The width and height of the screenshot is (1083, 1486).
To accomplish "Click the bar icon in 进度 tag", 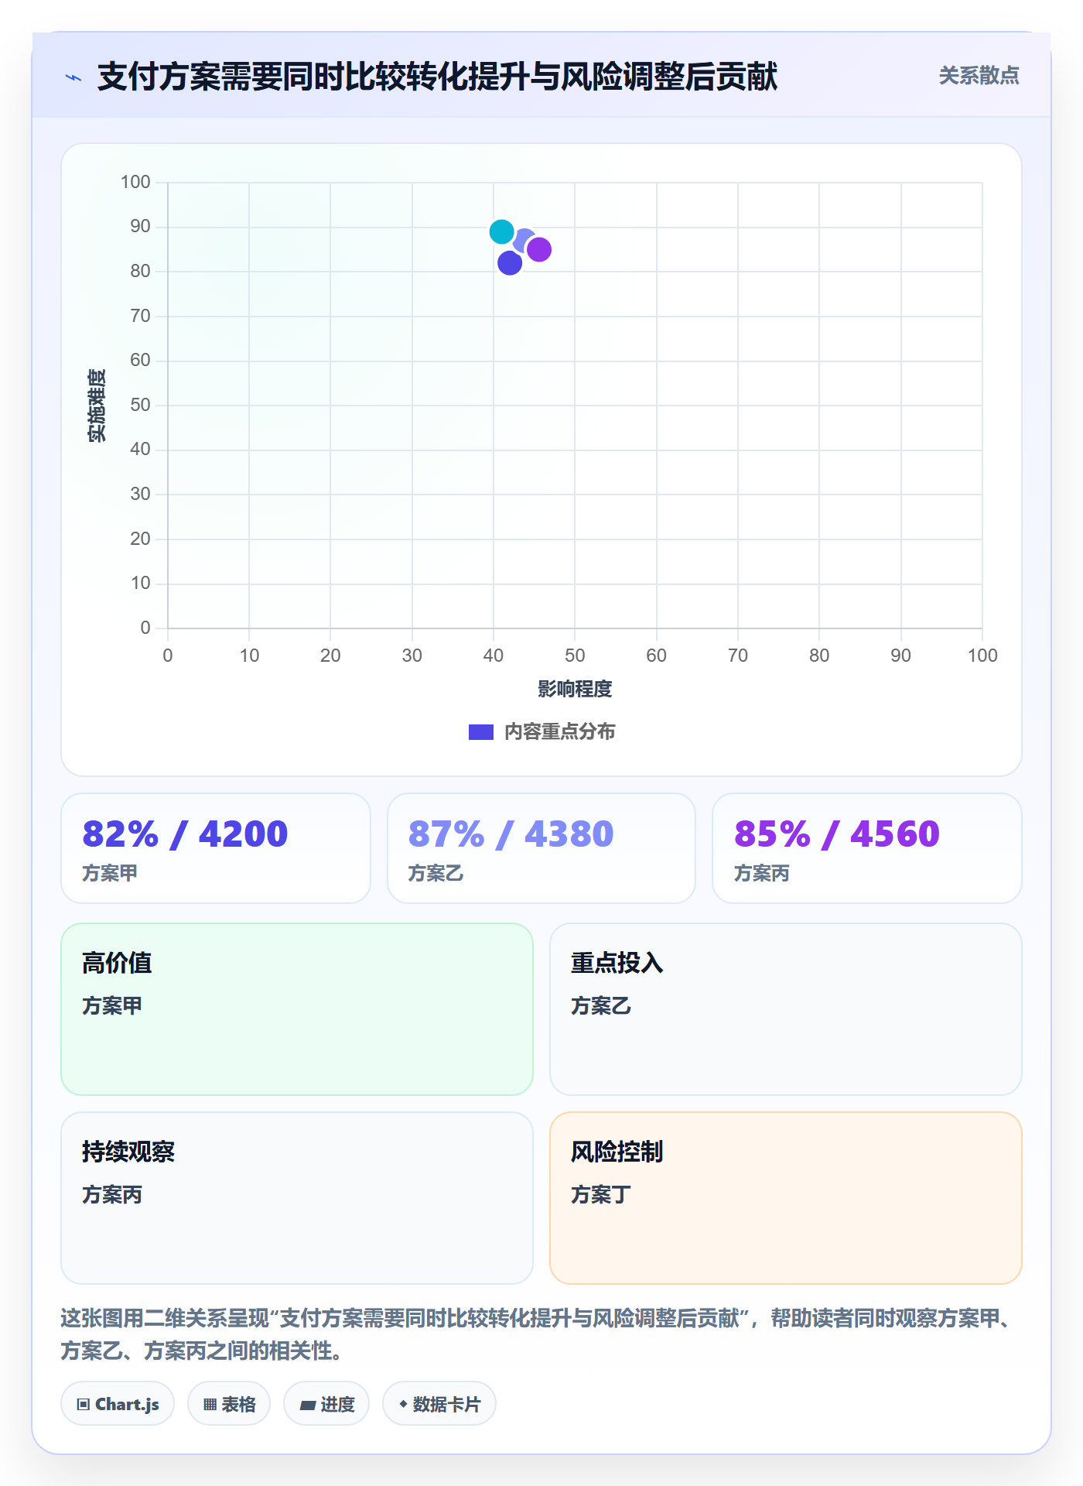I will (x=307, y=1405).
